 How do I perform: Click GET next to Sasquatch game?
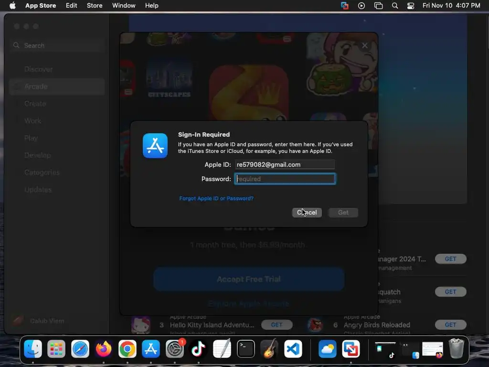point(450,292)
